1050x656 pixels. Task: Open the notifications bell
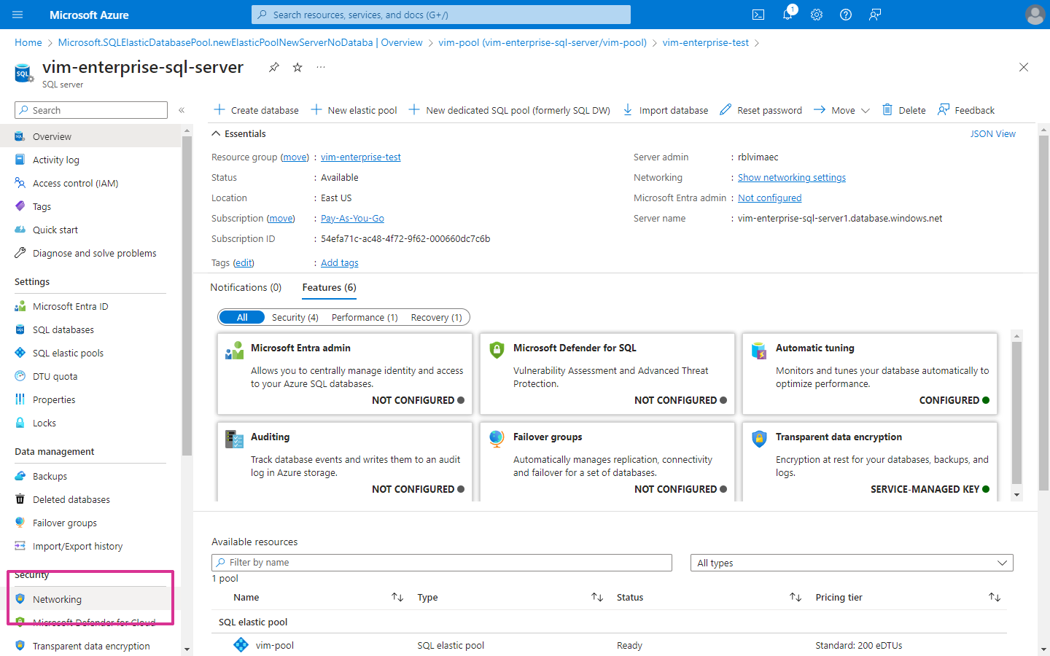[787, 15]
